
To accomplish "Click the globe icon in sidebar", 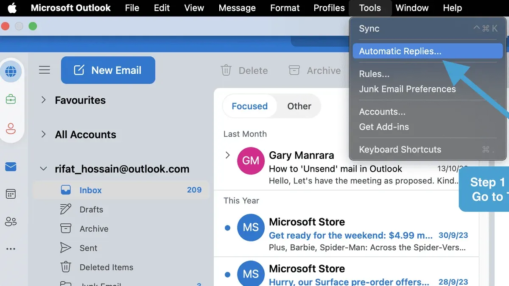I will click(11, 71).
